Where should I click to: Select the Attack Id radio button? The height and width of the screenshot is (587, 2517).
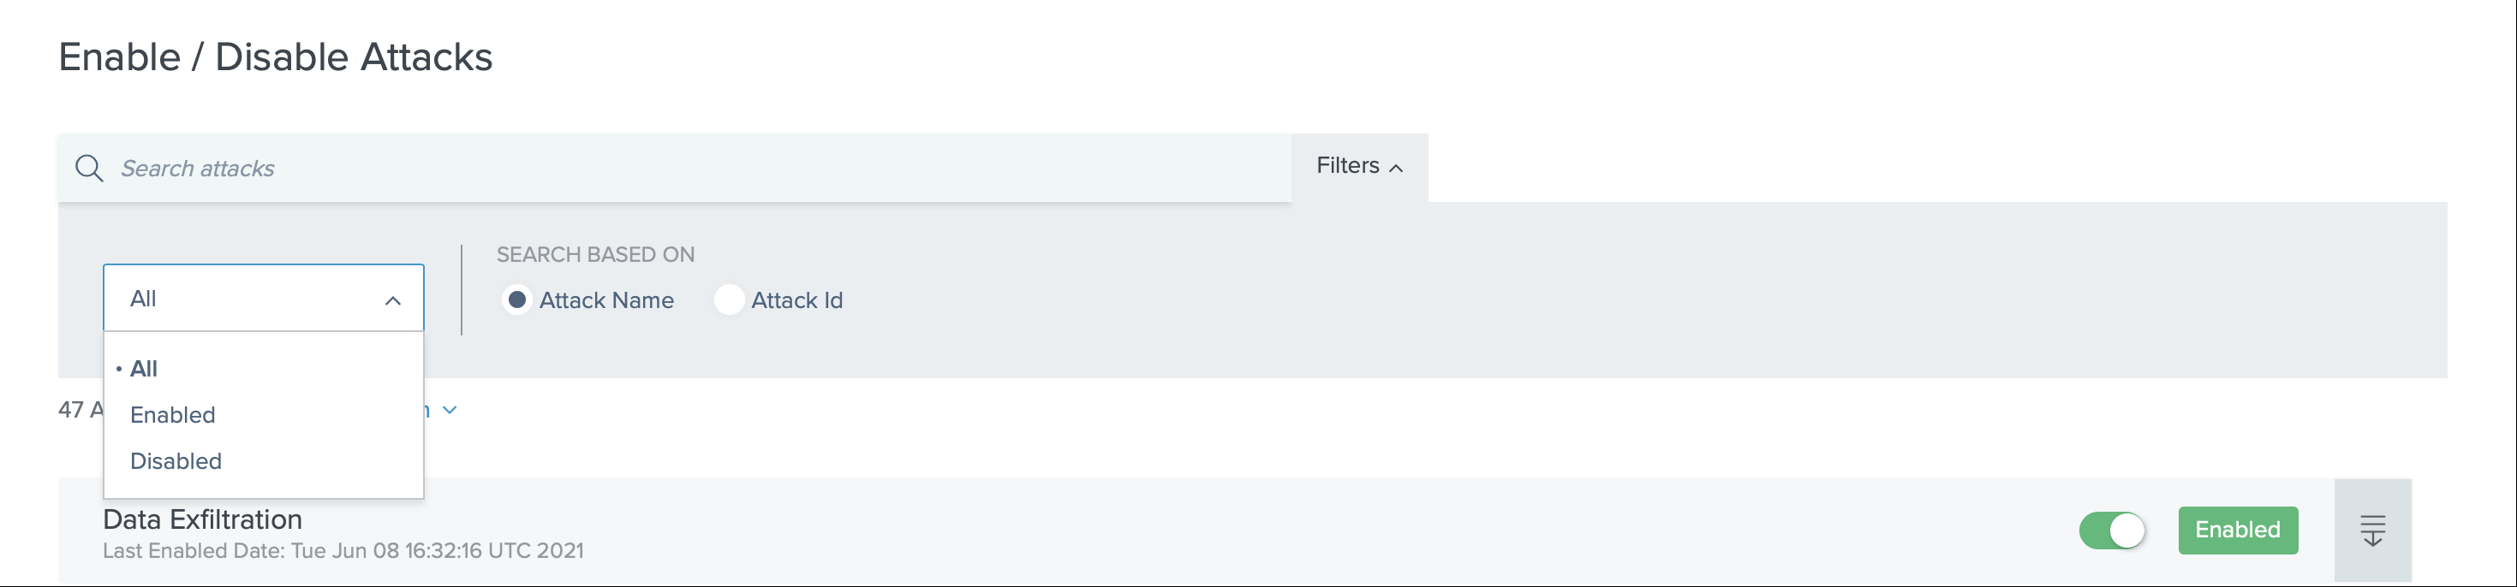coord(729,299)
